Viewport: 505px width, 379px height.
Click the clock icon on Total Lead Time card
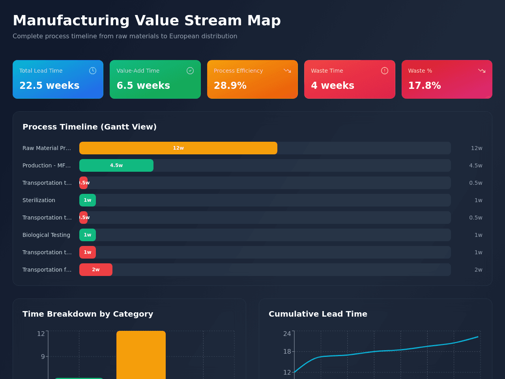pos(93,71)
